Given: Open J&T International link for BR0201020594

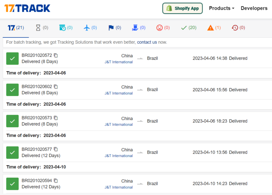Looking at the screenshot, I should pos(119,187).
